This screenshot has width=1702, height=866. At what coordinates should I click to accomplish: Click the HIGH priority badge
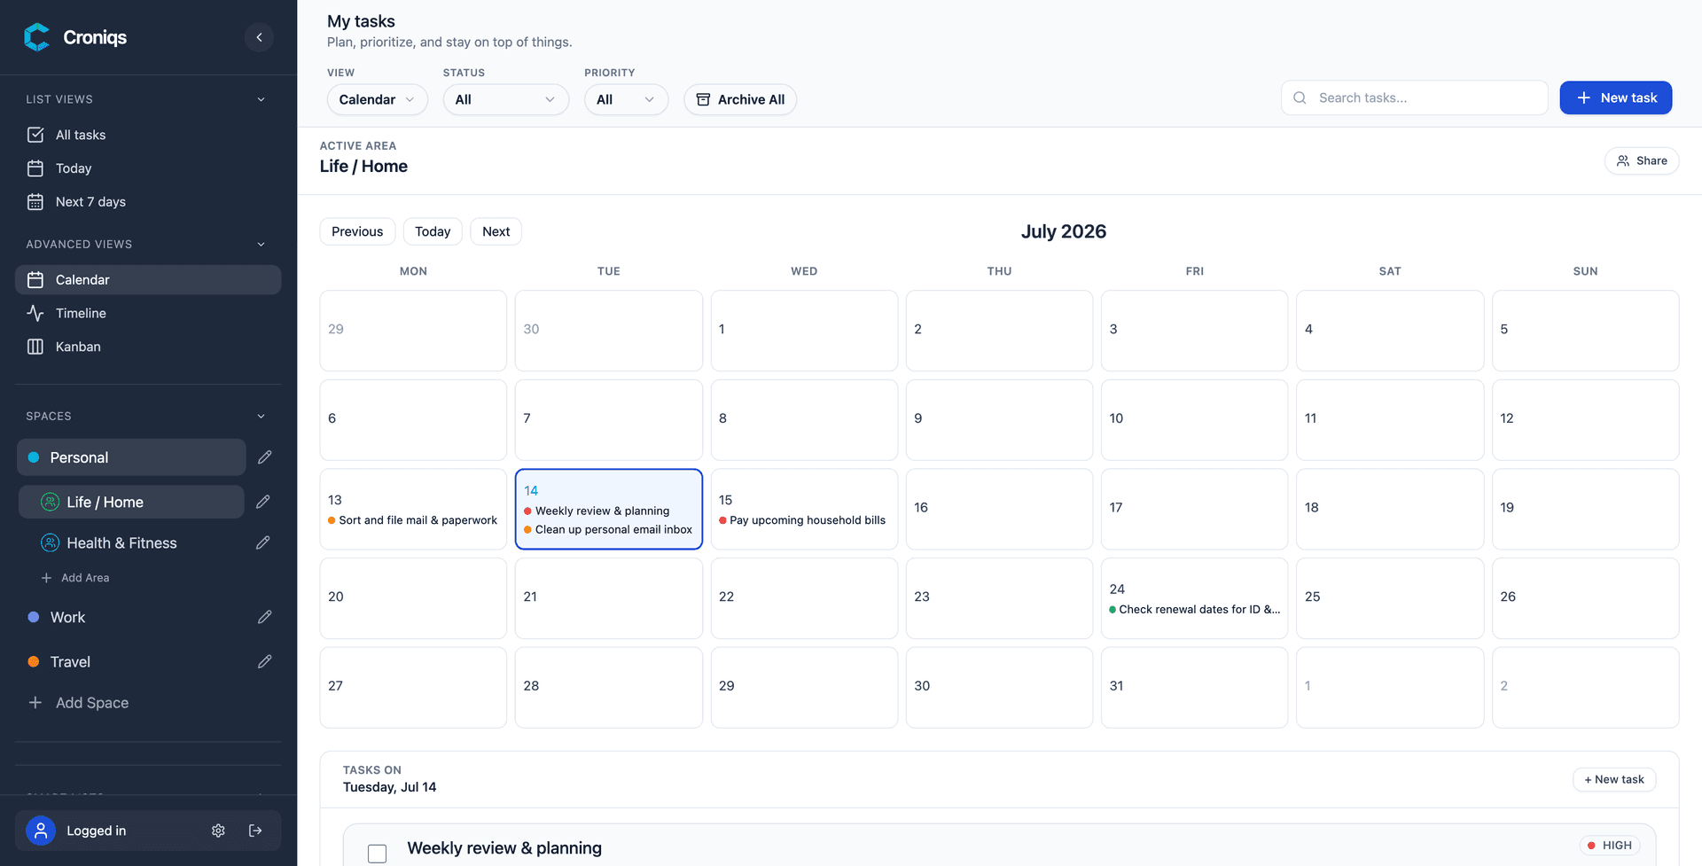(1610, 845)
